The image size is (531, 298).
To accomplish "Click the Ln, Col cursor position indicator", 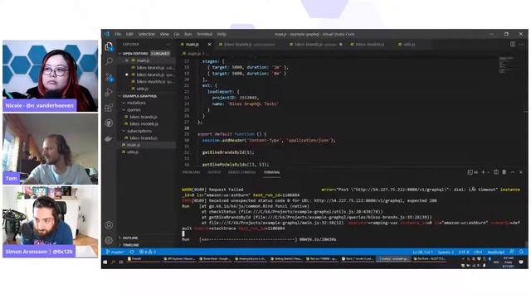I will tap(422, 252).
